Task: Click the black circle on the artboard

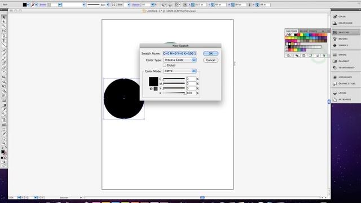Action: [x=124, y=99]
